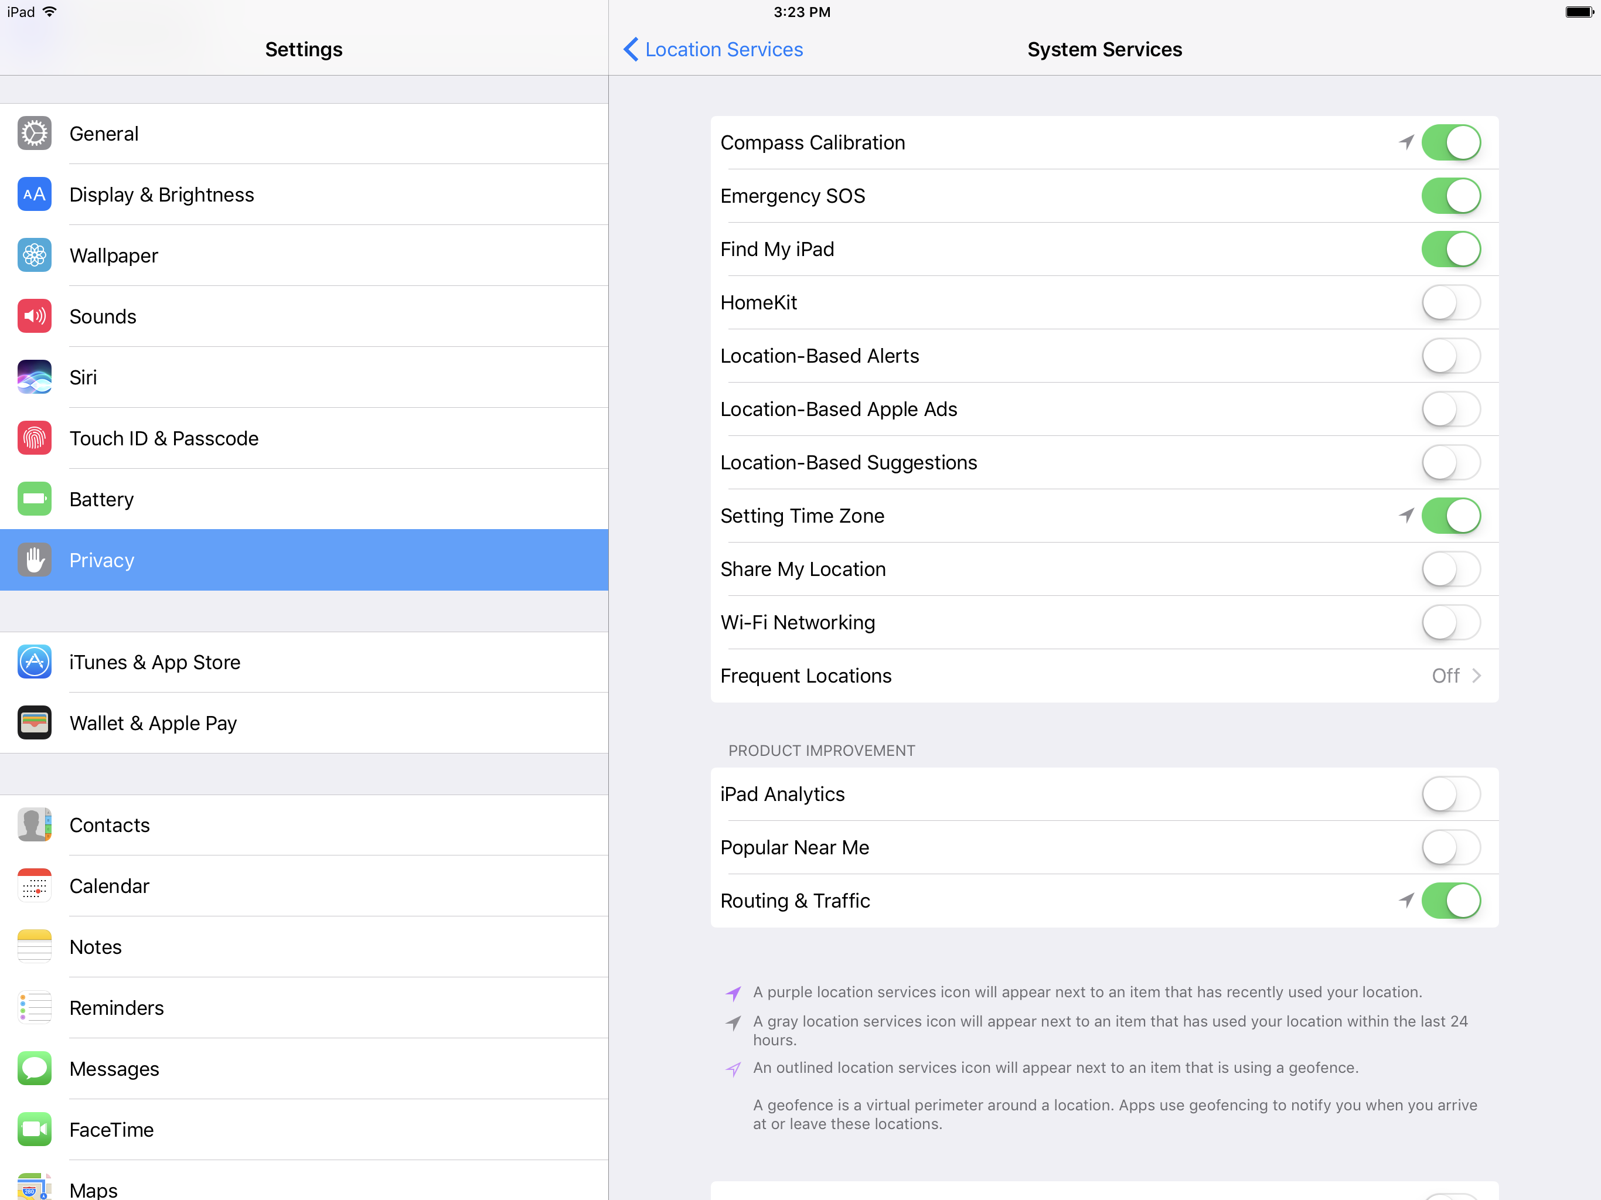Tap the Messages speech bubble icon
The height and width of the screenshot is (1200, 1601).
(x=34, y=1068)
